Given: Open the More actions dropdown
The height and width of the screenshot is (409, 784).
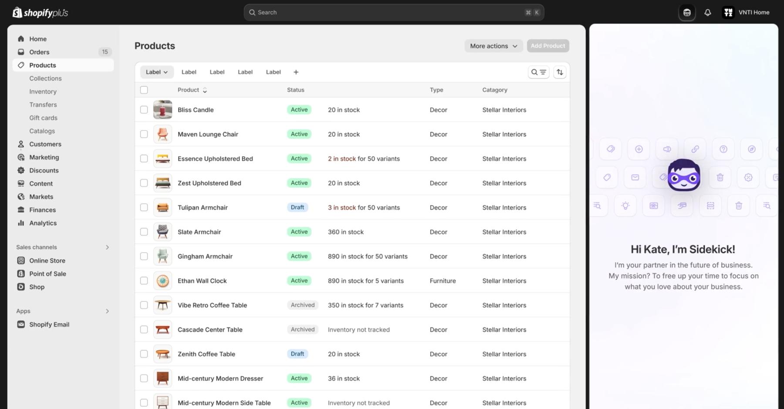Looking at the screenshot, I should pos(493,46).
